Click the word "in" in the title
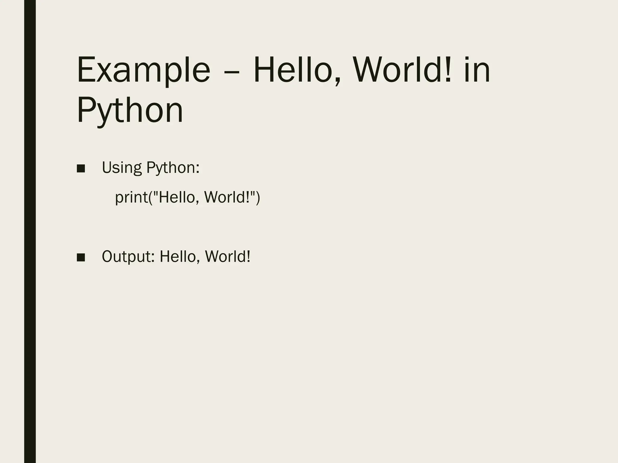 pos(477,71)
